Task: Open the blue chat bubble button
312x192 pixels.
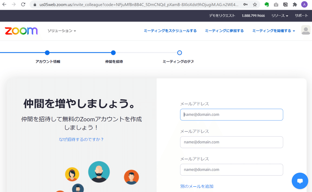Action: tap(300, 181)
